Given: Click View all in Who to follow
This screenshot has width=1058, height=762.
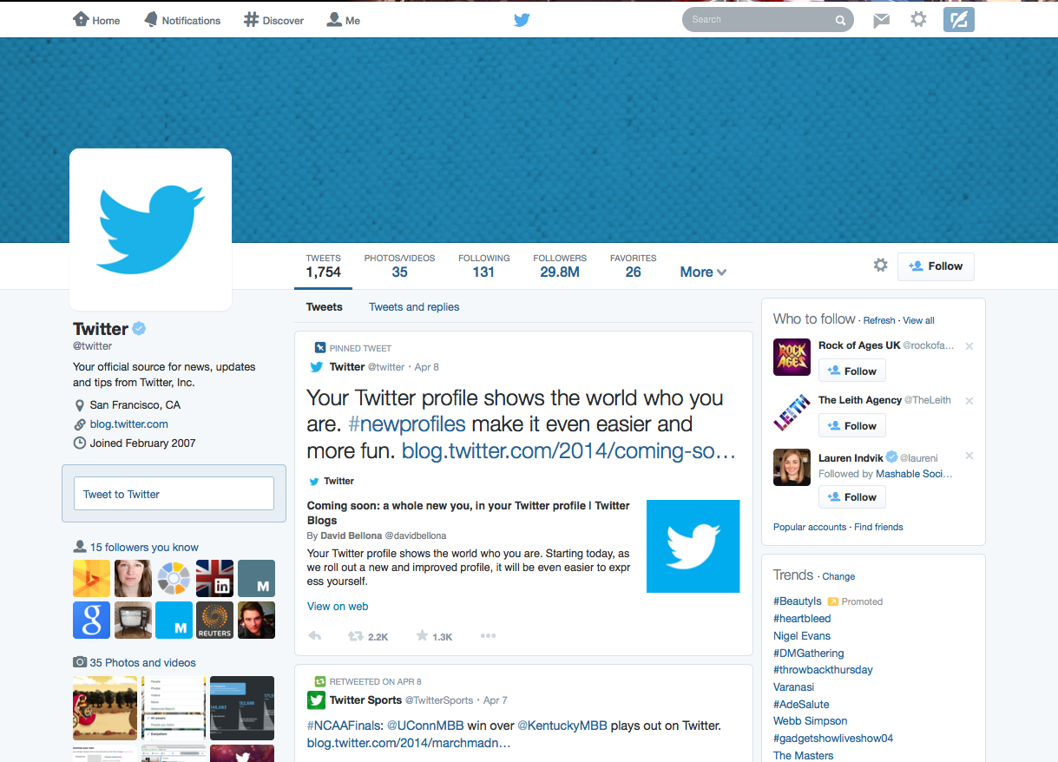Looking at the screenshot, I should point(919,320).
